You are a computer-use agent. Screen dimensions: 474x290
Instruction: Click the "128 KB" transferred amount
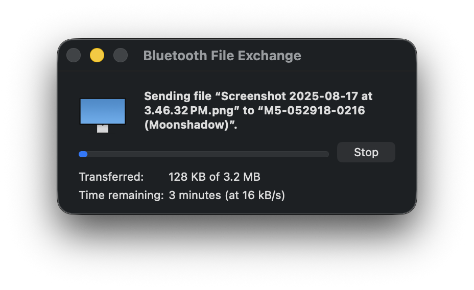pyautogui.click(x=187, y=177)
